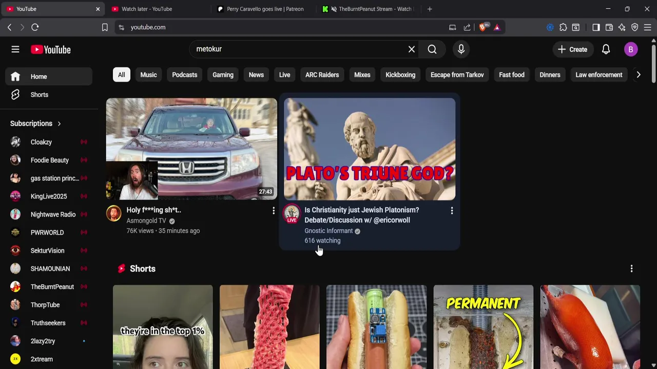
Task: Expand the Subscriptions section
Action: (x=35, y=124)
